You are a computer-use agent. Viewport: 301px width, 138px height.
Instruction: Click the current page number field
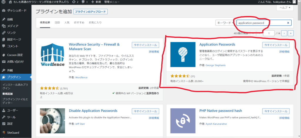pyautogui.click(x=269, y=33)
